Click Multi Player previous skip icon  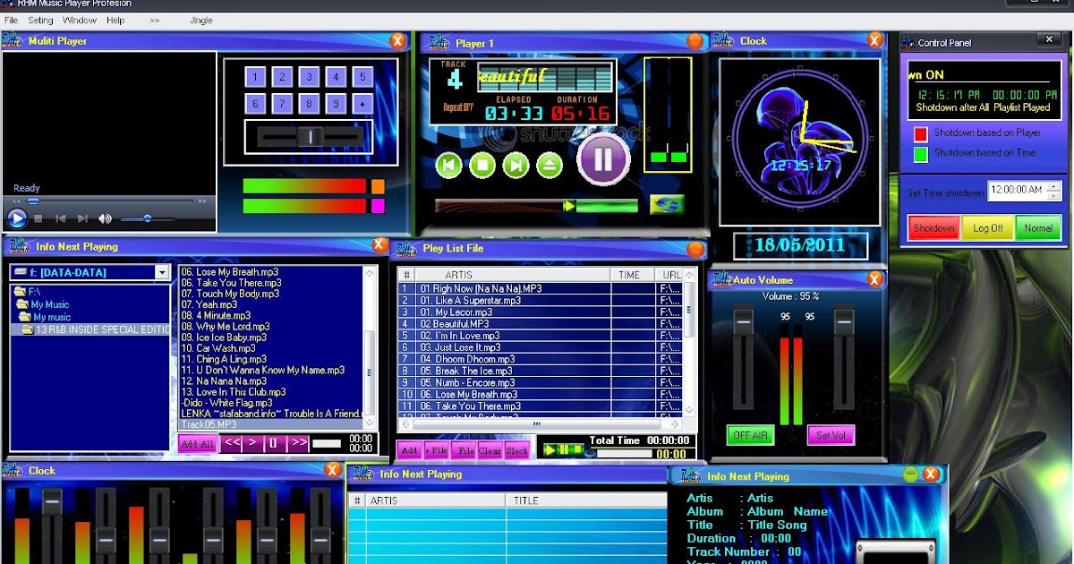point(61,218)
